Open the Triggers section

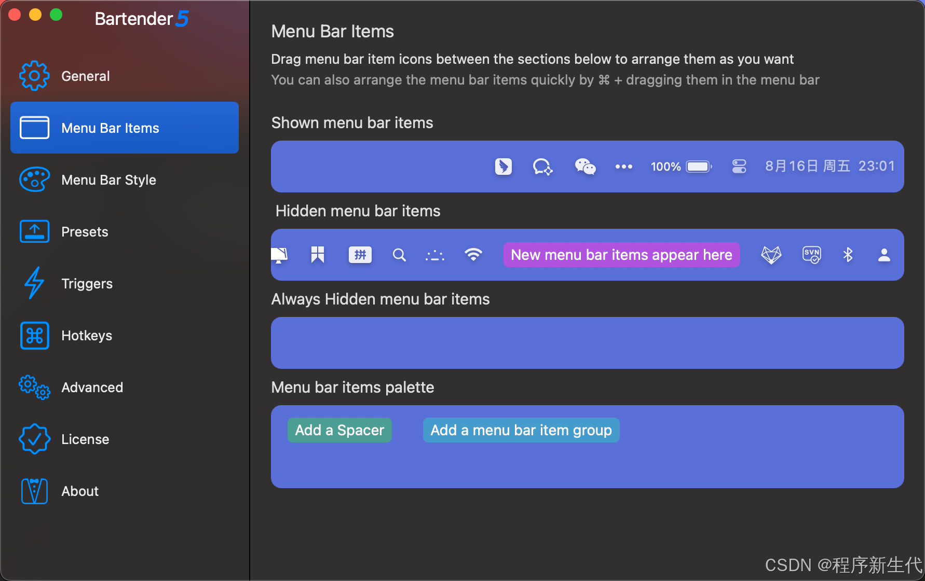[125, 283]
